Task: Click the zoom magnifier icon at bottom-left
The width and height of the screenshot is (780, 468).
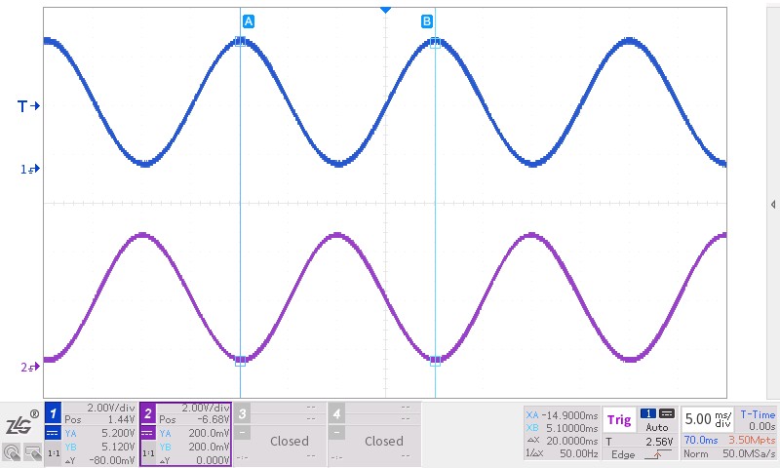Action: coord(12,451)
